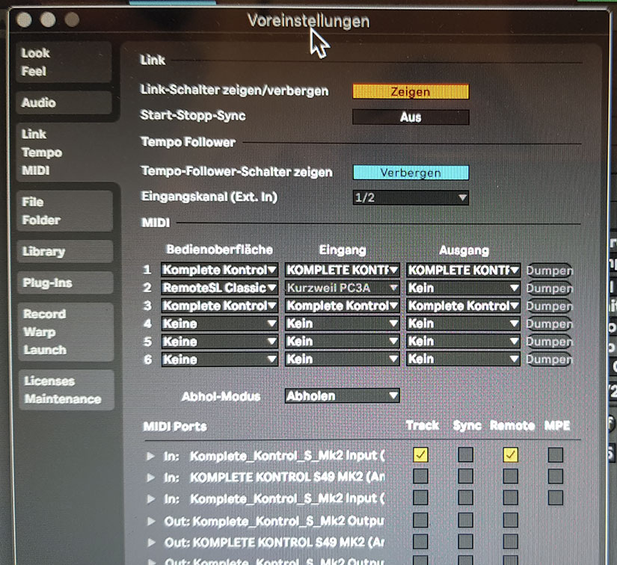Image resolution: width=617 pixels, height=565 pixels.
Task: Open the Record Warp Launch tab
Action: 66,332
